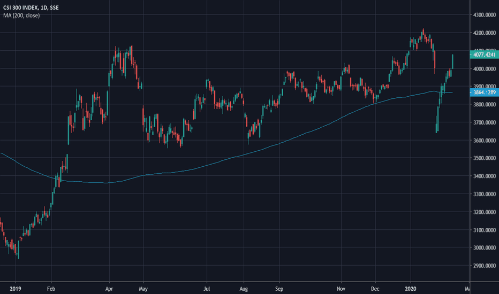Click the 3300.0000 price axis label
Image resolution: width=499 pixels, height=294 pixels.
[x=485, y=194]
